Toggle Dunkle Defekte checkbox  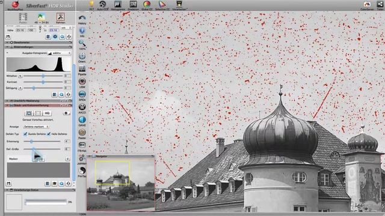tap(25, 134)
